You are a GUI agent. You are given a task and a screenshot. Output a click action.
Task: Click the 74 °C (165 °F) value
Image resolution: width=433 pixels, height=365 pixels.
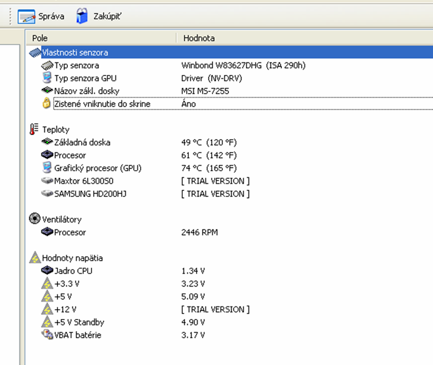click(209, 168)
